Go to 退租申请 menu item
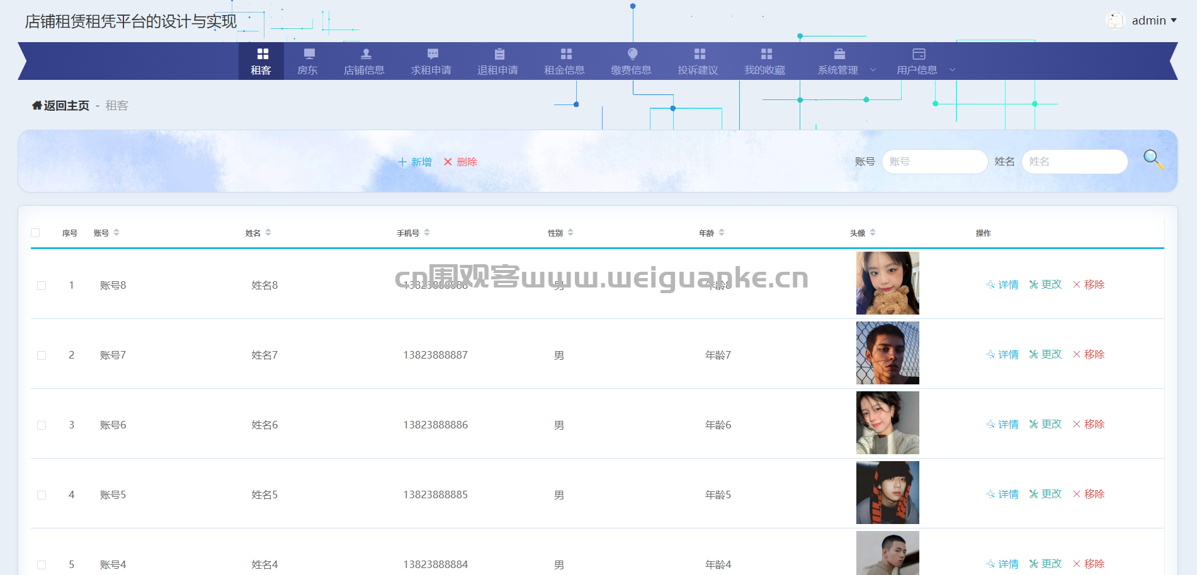This screenshot has height=575, width=1197. [497, 61]
